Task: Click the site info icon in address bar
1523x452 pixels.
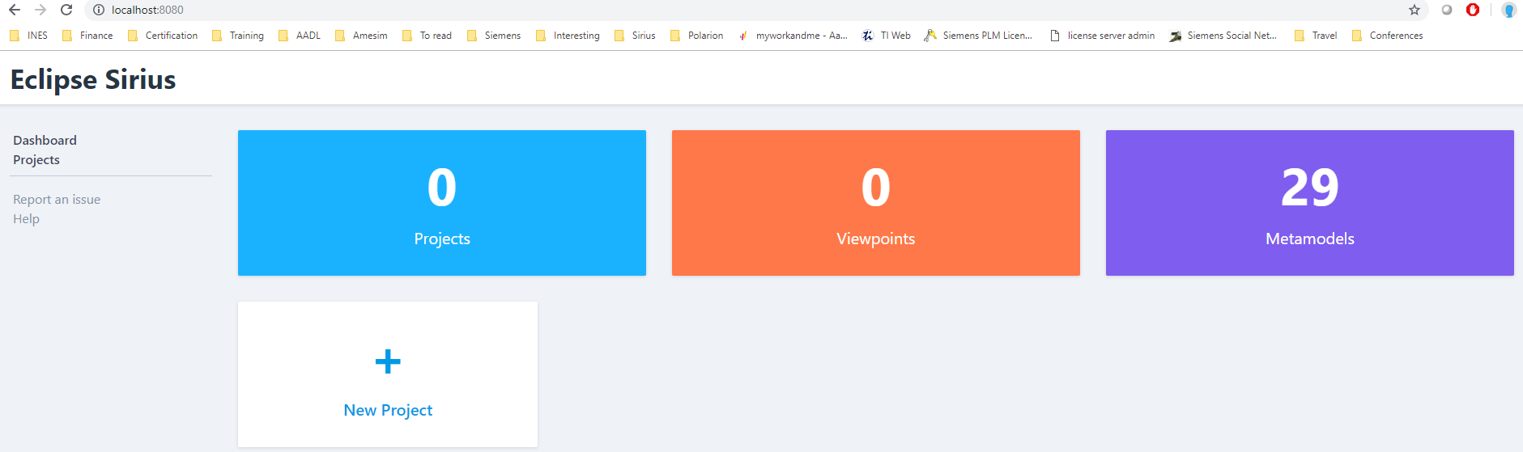Action: (x=99, y=10)
